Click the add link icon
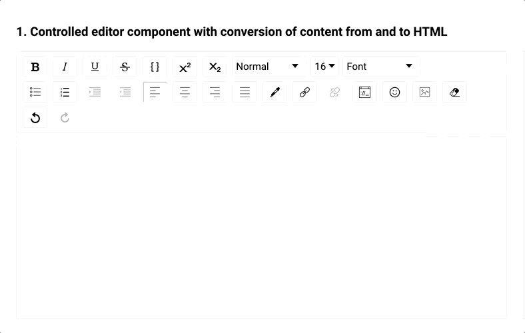The width and height of the screenshot is (525, 333). 304,92
